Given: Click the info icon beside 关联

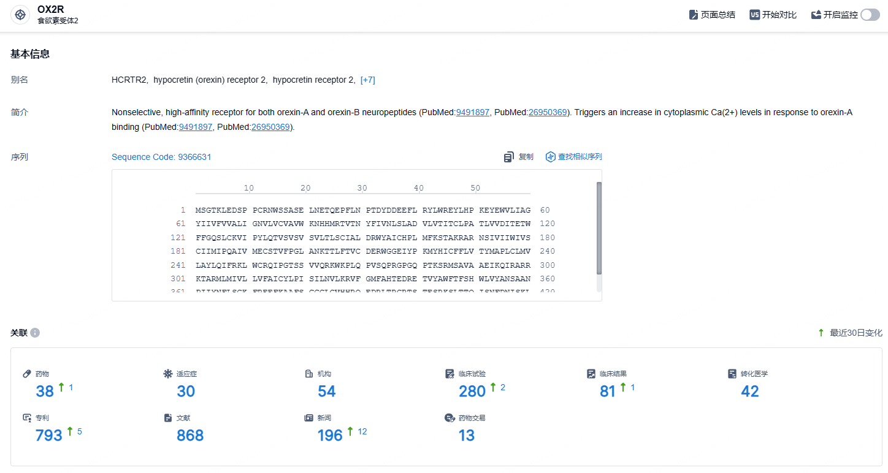Looking at the screenshot, I should pyautogui.click(x=35, y=333).
